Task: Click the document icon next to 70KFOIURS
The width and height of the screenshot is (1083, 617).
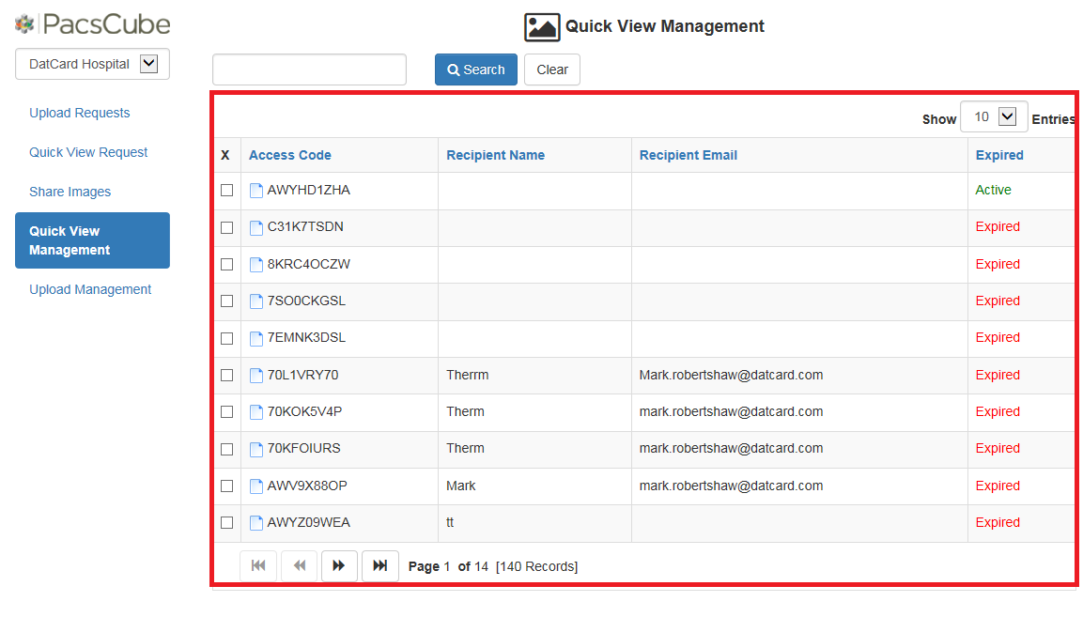Action: [256, 449]
